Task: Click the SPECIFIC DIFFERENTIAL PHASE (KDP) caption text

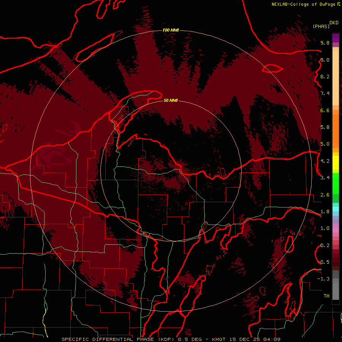Action: tap(119, 339)
